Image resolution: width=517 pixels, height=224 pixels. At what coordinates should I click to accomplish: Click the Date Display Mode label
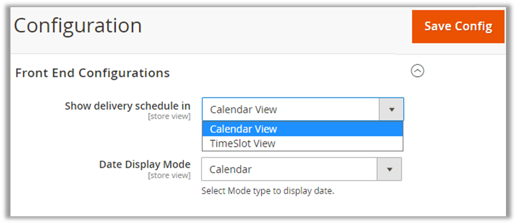click(x=145, y=165)
